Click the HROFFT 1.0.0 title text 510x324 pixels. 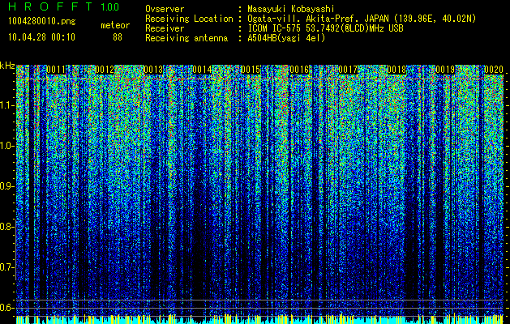[64, 6]
